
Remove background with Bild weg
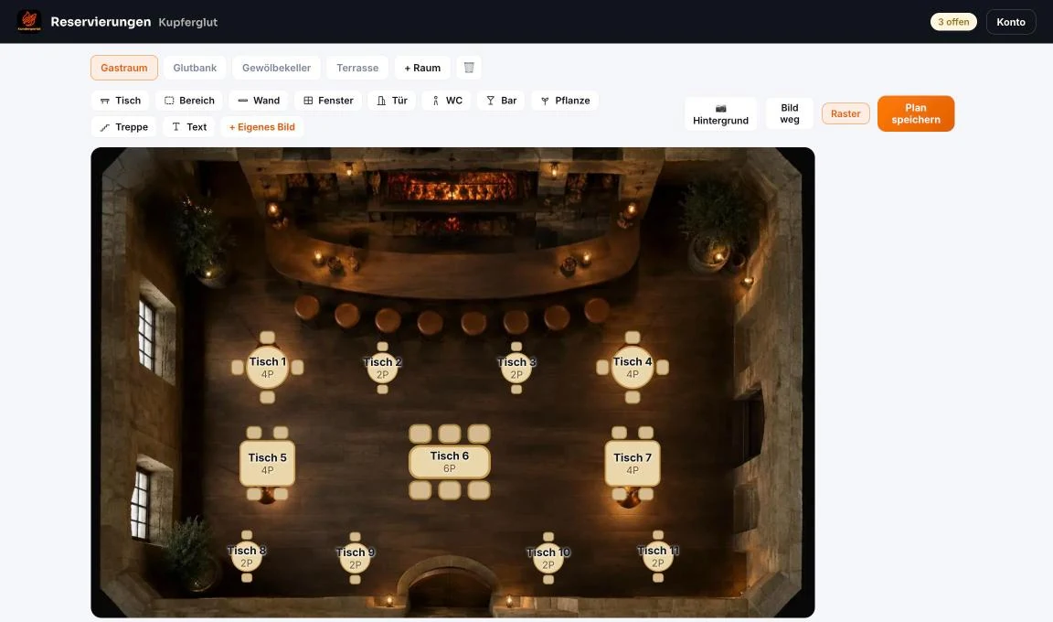[x=790, y=113]
